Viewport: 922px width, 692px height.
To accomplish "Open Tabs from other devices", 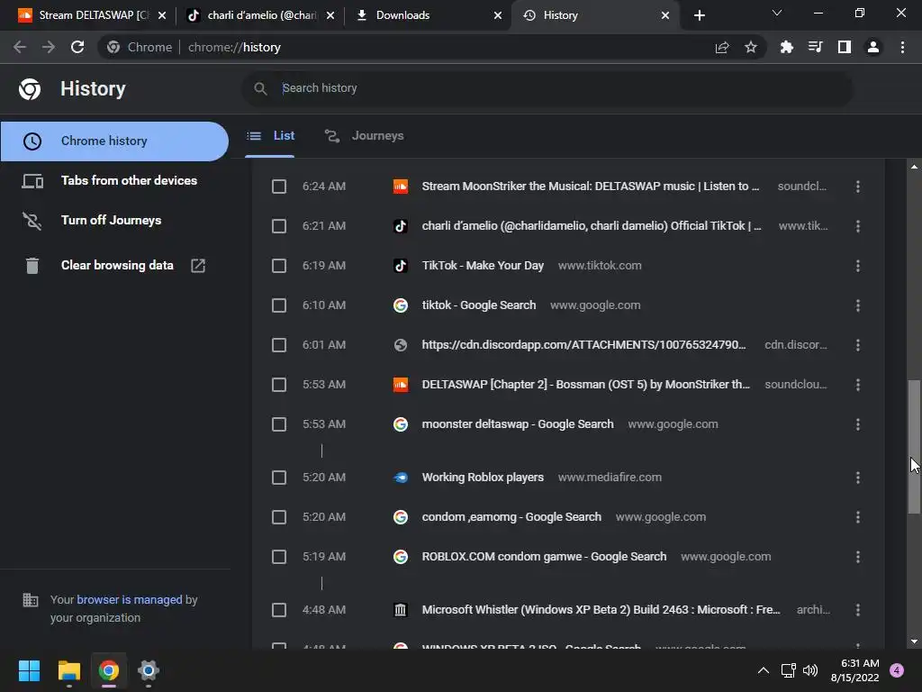I will (114, 180).
